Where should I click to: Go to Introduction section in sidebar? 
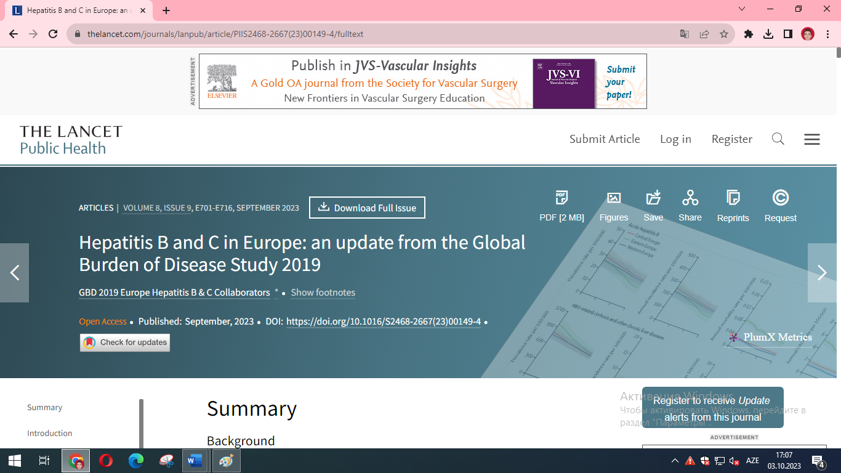pos(49,434)
